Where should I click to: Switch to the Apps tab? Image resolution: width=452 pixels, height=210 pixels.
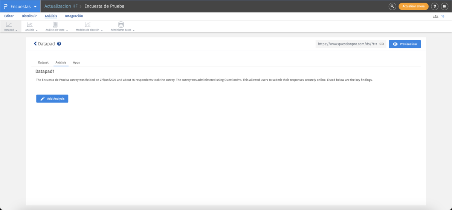pos(76,62)
